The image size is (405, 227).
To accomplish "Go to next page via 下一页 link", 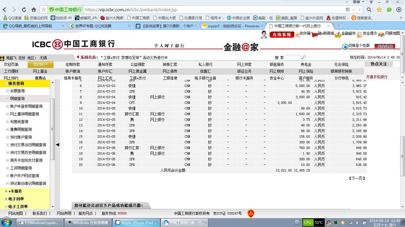I will (x=357, y=178).
